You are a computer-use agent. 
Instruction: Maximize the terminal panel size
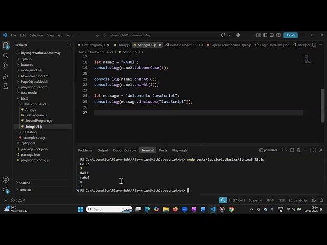[x=314, y=150]
